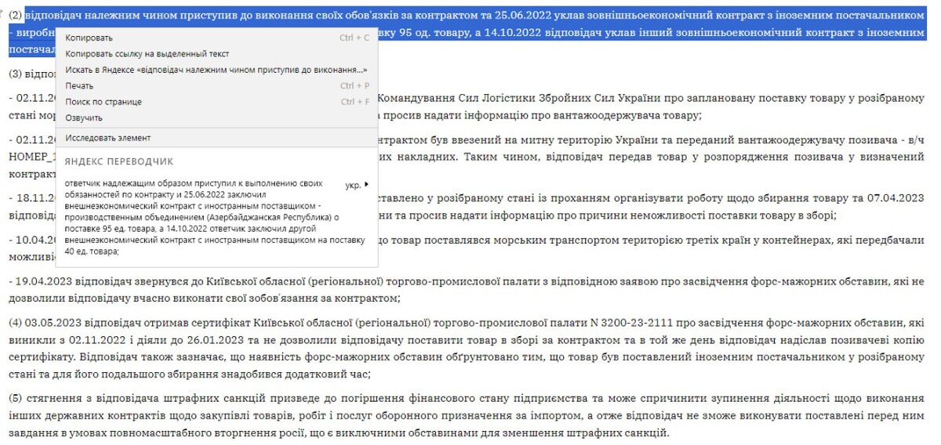
Task: Click the Ctrl + P shortcut label
Action: [354, 86]
